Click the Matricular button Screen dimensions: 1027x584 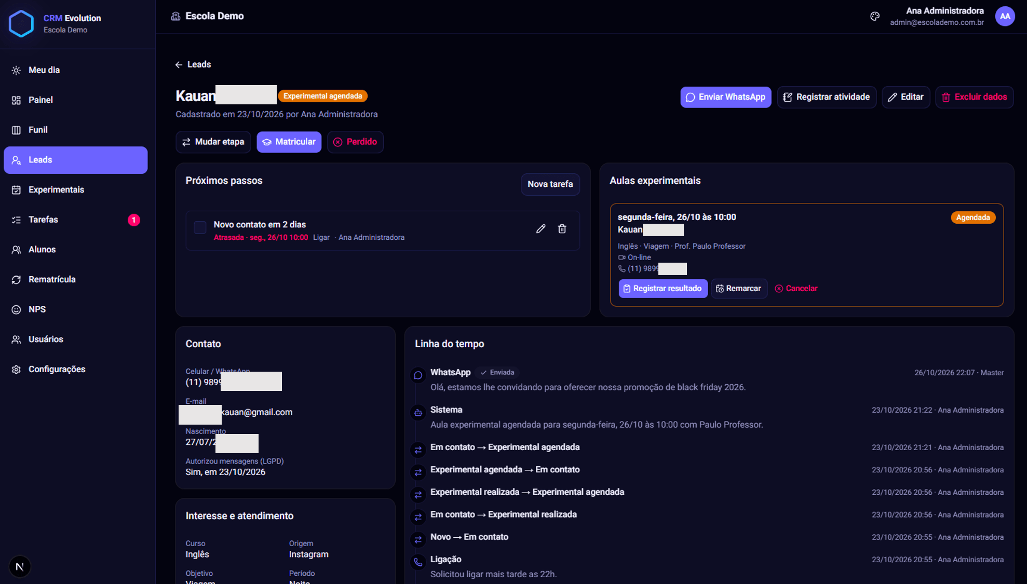pyautogui.click(x=289, y=142)
